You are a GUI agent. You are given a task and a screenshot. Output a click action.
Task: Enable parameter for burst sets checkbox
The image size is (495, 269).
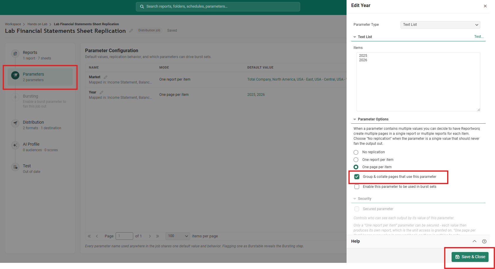(x=357, y=187)
